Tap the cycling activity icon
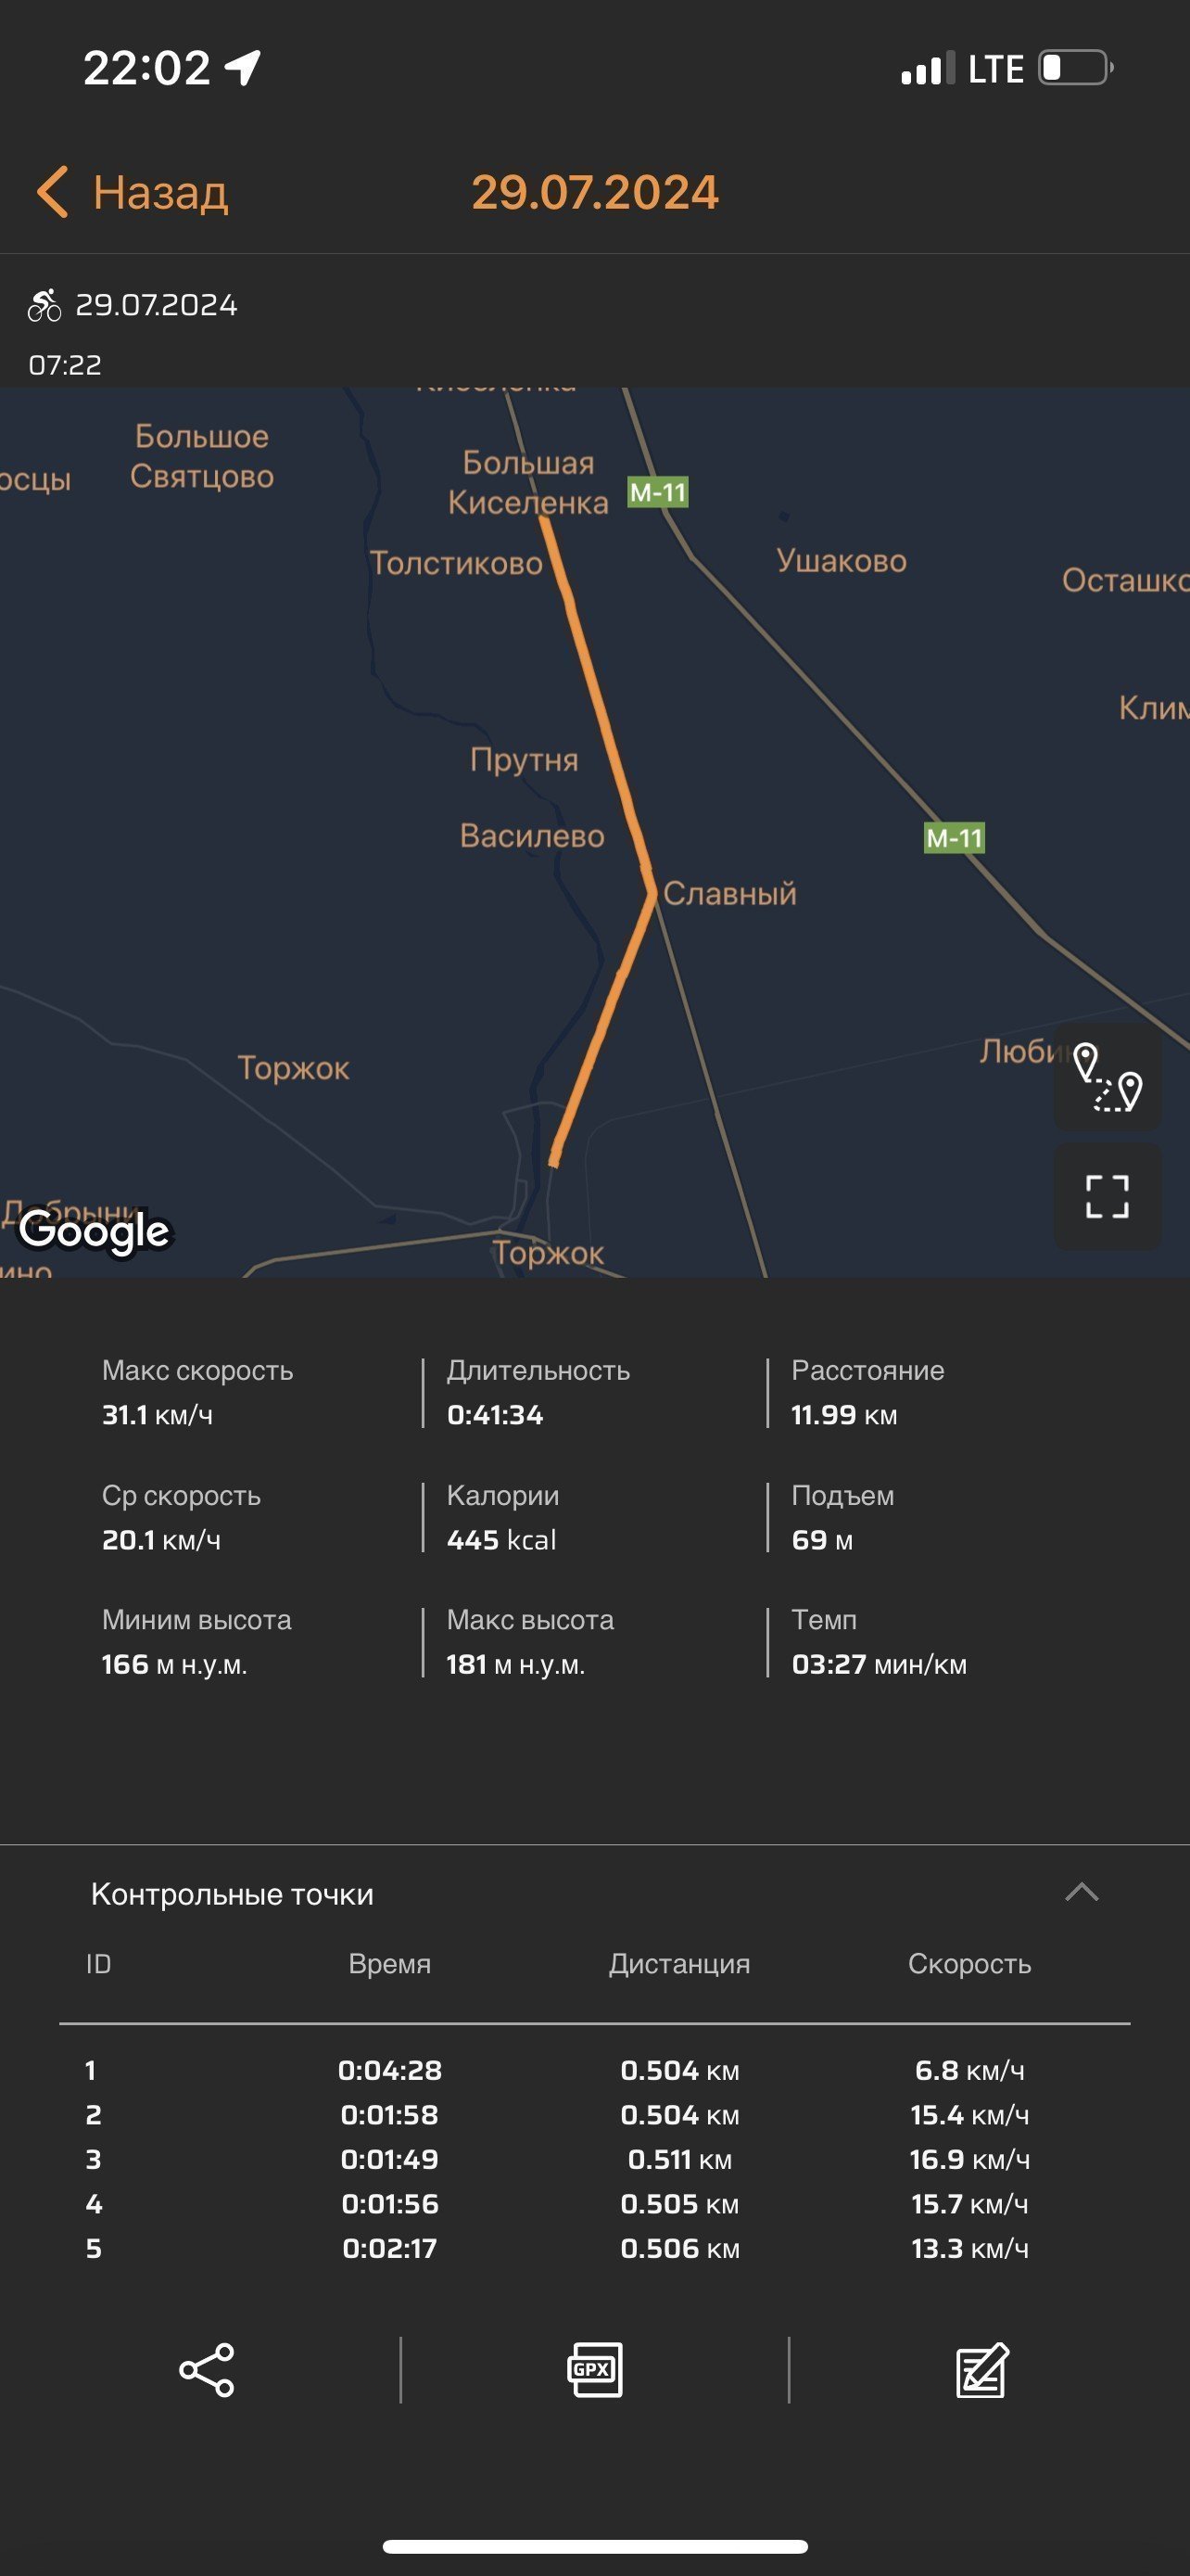This screenshot has height=2576, width=1190. [44, 305]
